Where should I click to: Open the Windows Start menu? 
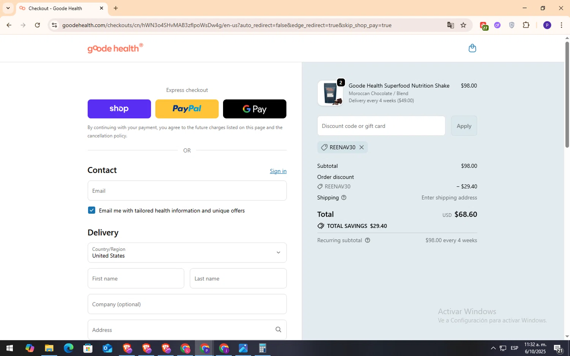pyautogui.click(x=9, y=348)
